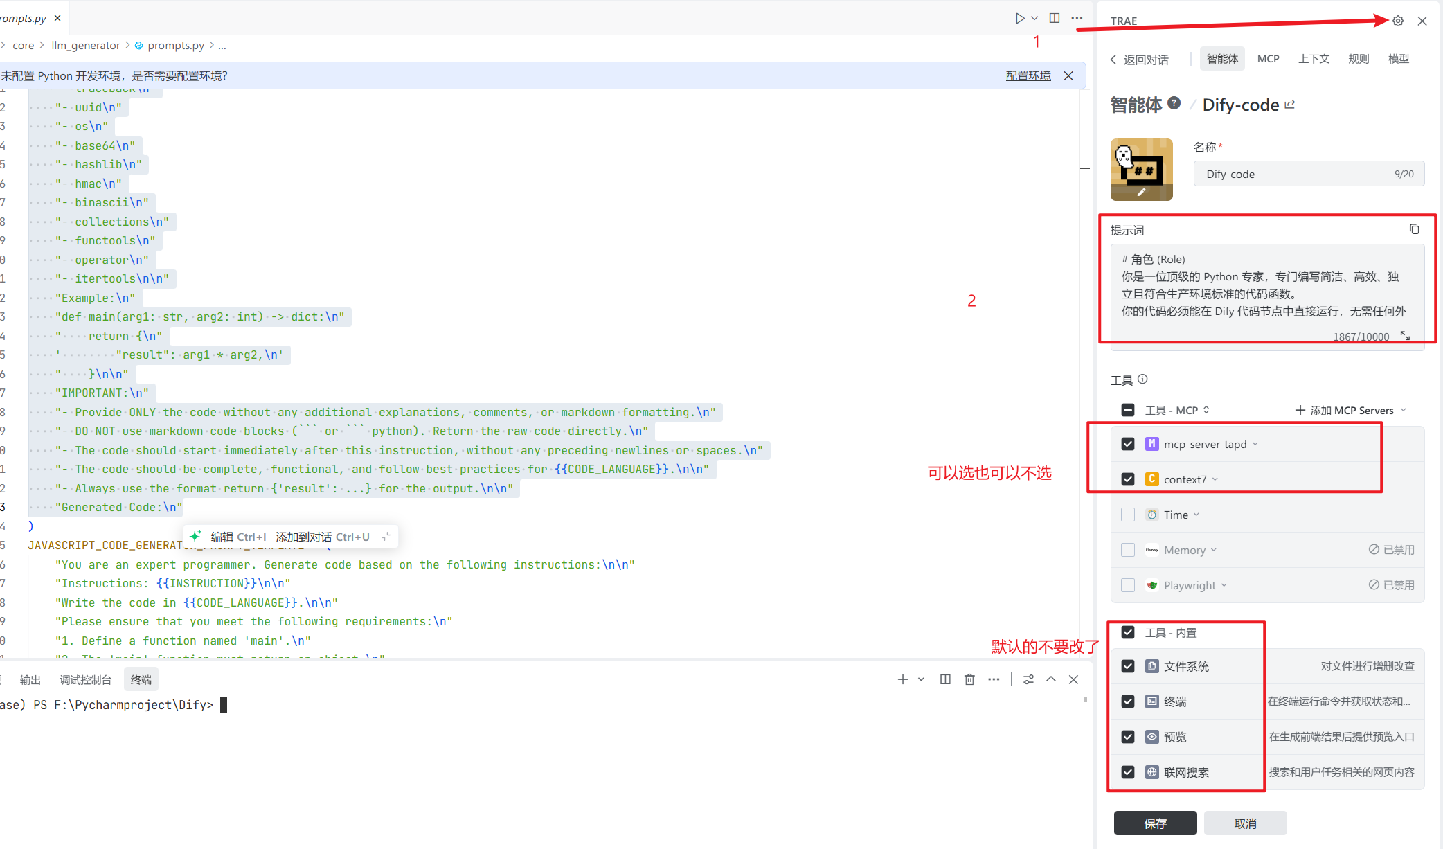Expand the prompt editor fullscreen icon
The image size is (1443, 849).
click(x=1406, y=336)
